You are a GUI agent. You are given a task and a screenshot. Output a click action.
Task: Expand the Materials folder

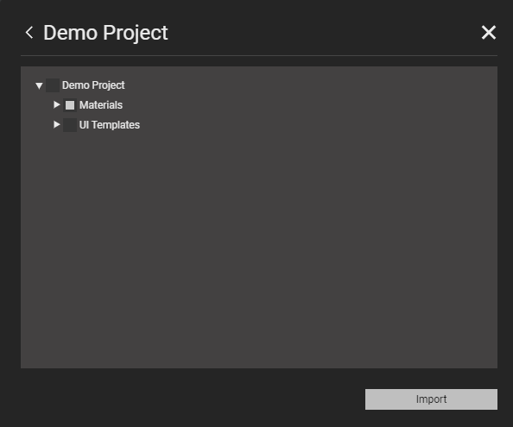pyautogui.click(x=57, y=105)
